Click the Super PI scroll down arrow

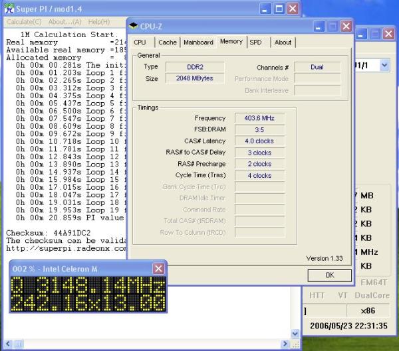pos(295,333)
